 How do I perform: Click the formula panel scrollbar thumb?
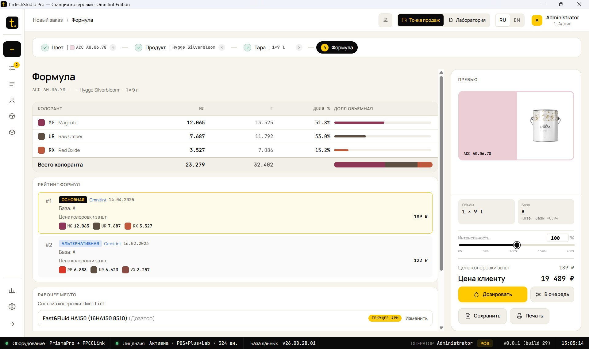tap(441, 173)
